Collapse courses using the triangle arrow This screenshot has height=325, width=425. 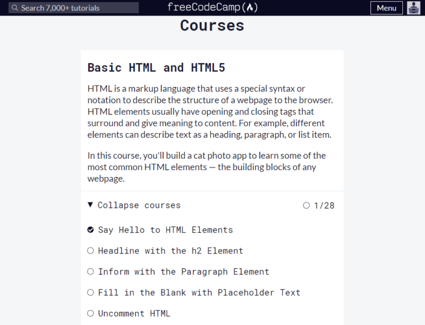[90, 205]
